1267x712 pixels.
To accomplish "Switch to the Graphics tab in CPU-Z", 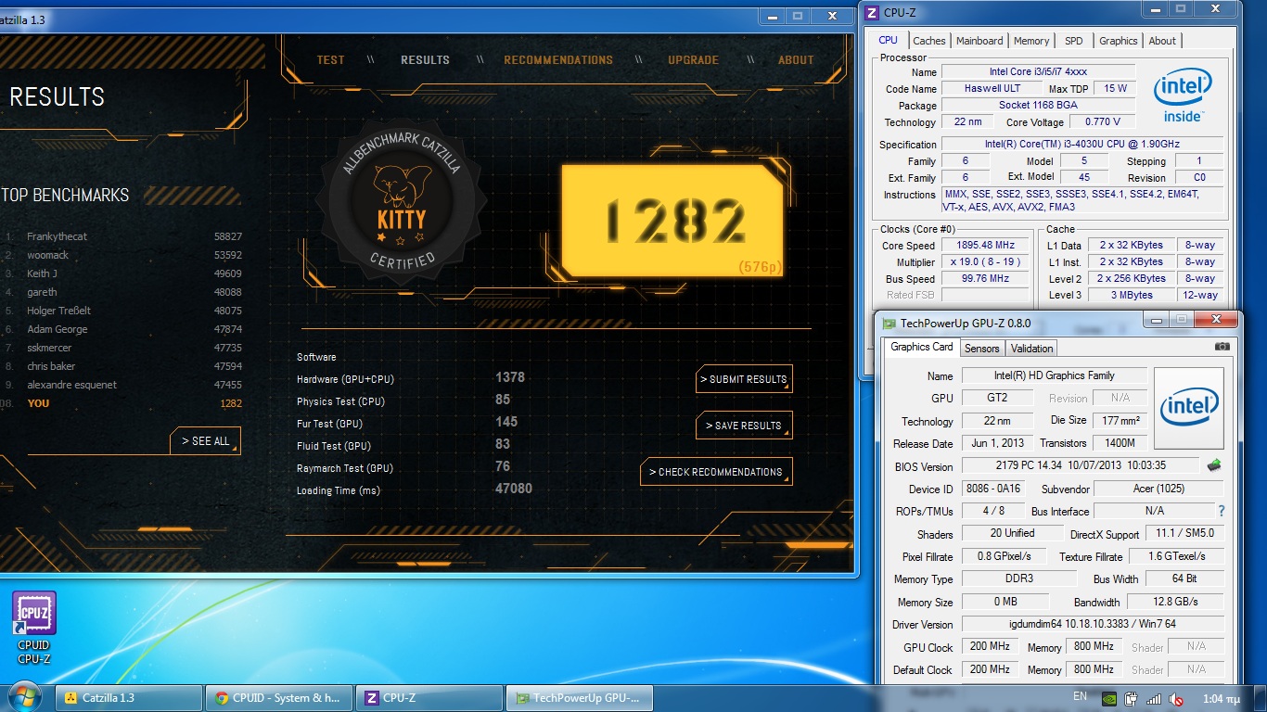I will click(1118, 41).
